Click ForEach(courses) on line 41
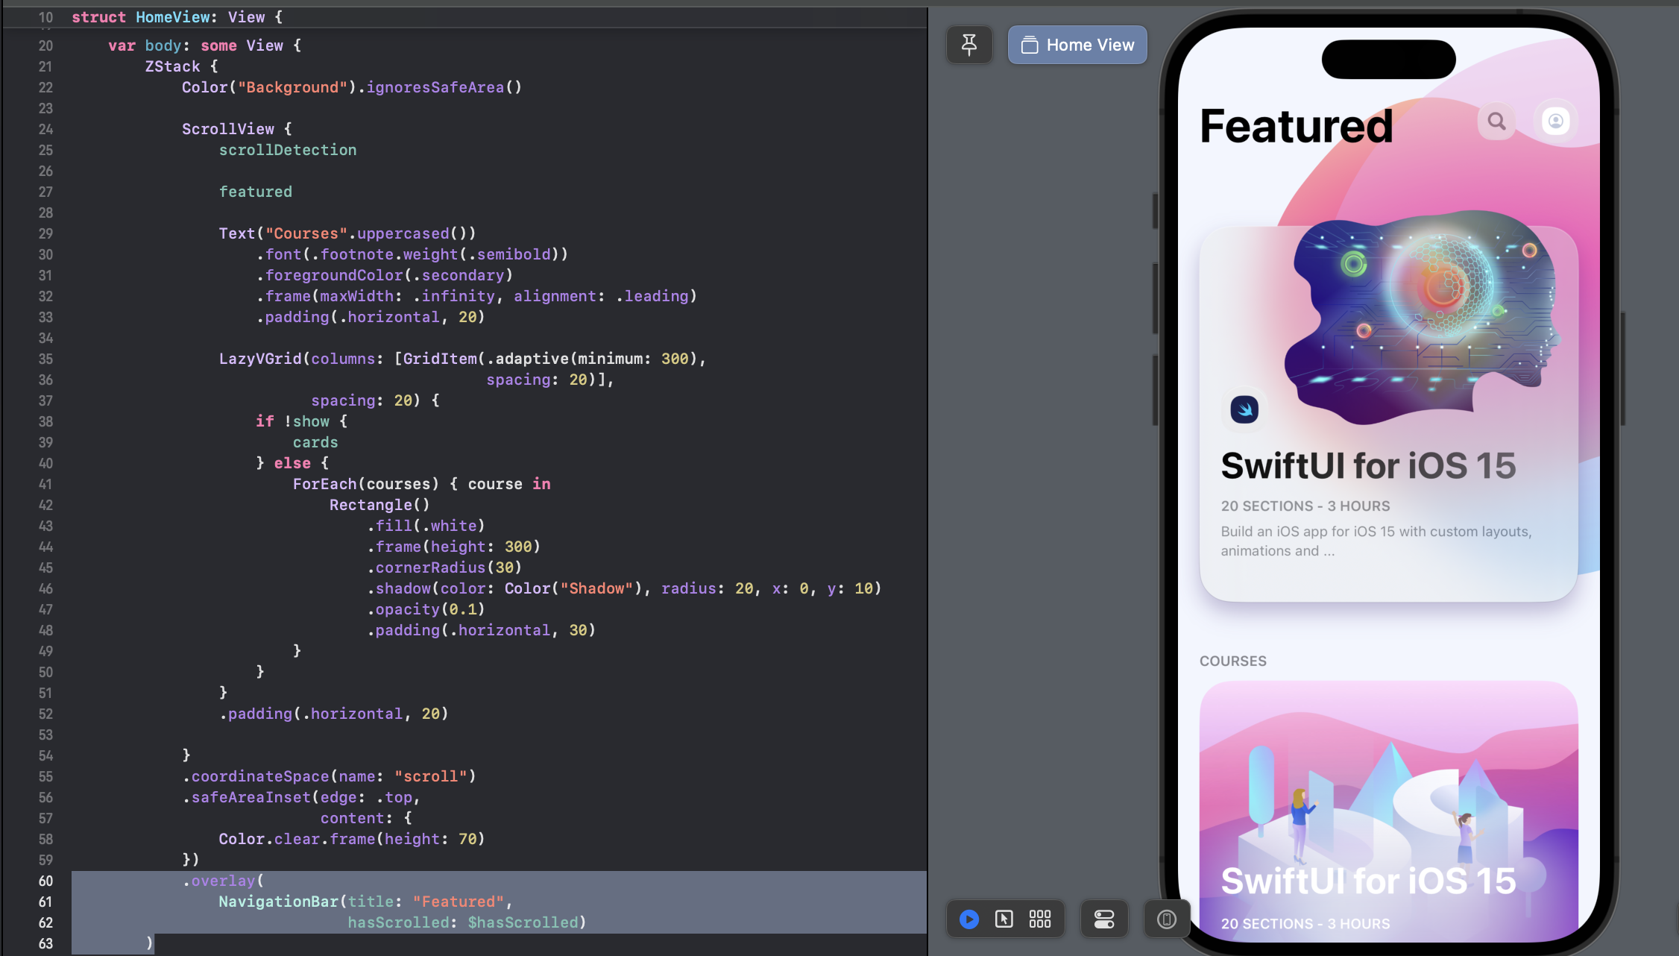 [x=366, y=484]
